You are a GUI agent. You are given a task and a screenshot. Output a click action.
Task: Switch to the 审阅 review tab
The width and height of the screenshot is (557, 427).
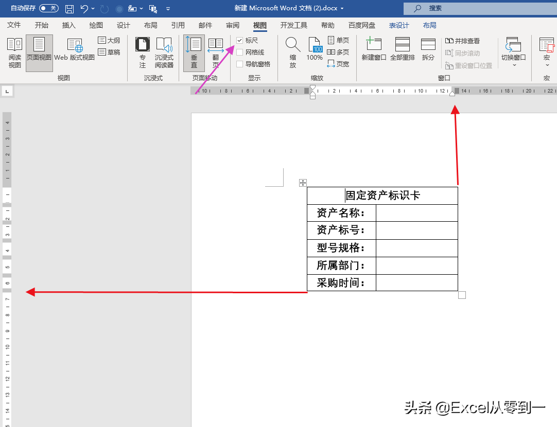233,25
